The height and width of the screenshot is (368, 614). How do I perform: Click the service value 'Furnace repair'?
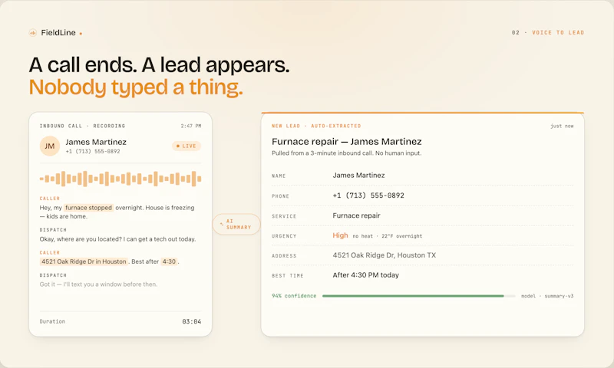(356, 215)
